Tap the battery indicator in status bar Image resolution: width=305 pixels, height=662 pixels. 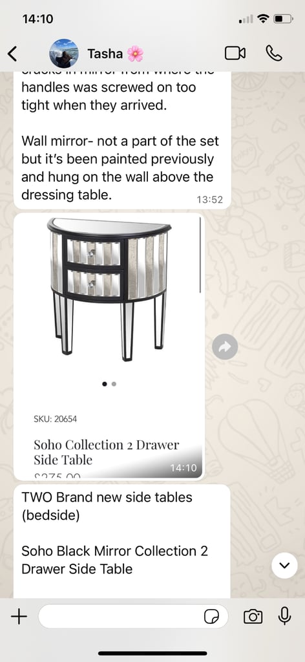coord(283,19)
